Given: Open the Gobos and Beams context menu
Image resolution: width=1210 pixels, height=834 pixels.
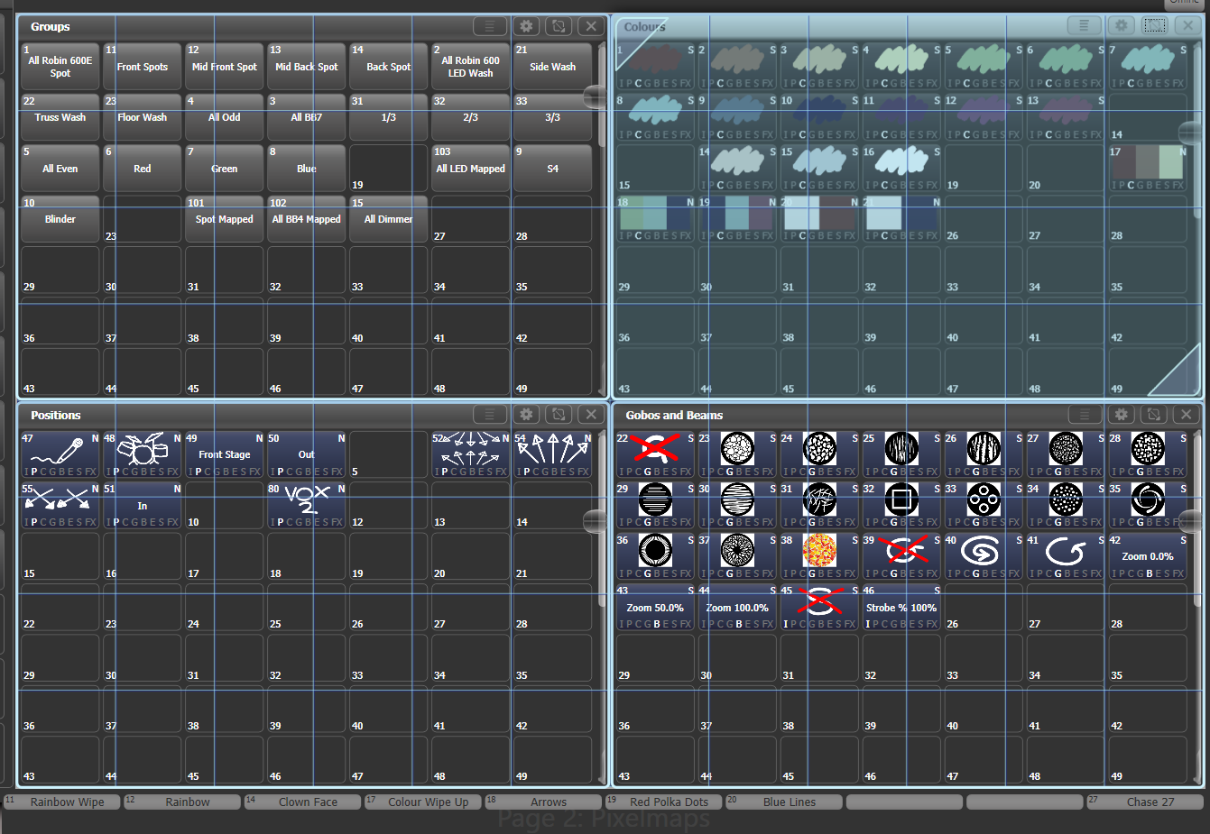Looking at the screenshot, I should (1085, 415).
